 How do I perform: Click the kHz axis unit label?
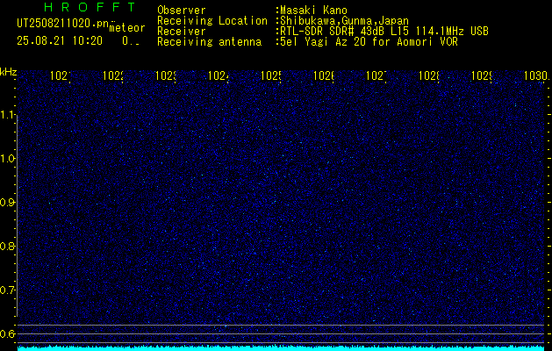(9, 72)
